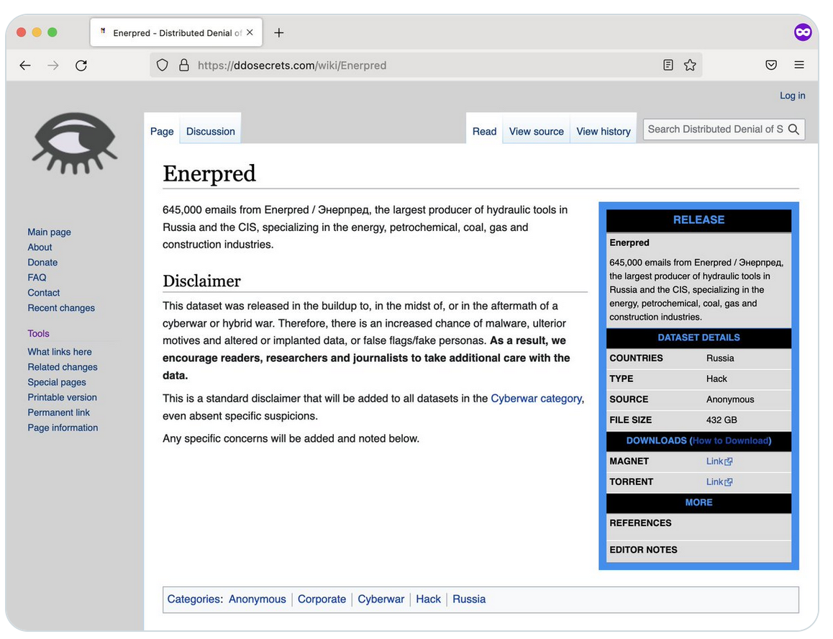833x639 pixels.
Task: Go to Main page in sidebar
Action: tap(50, 232)
